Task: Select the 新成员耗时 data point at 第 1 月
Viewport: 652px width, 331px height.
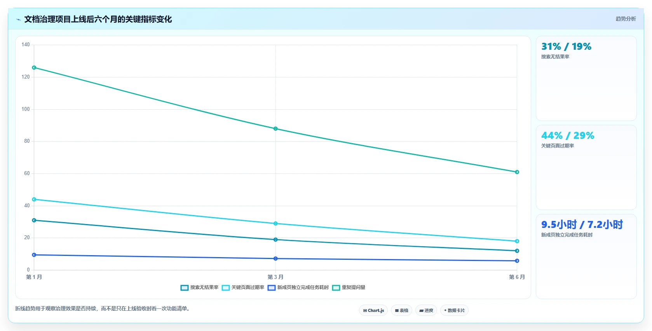Action: (x=34, y=255)
